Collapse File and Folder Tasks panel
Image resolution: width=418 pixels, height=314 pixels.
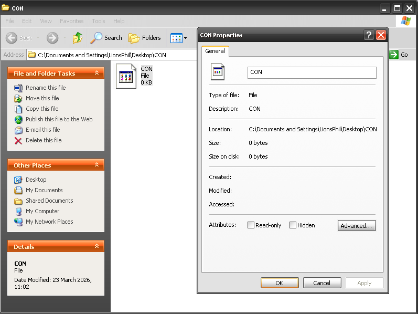click(x=97, y=73)
